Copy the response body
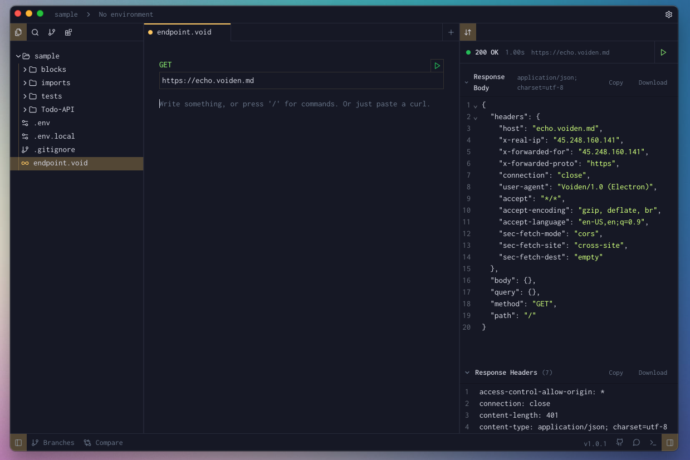This screenshot has height=460, width=690. coord(615,82)
